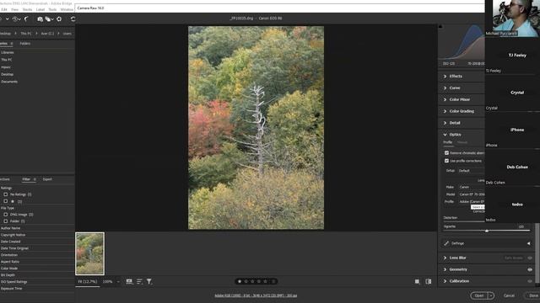Switch to the Folders tab
Screen dimensions: 540x303
[x=25, y=44]
